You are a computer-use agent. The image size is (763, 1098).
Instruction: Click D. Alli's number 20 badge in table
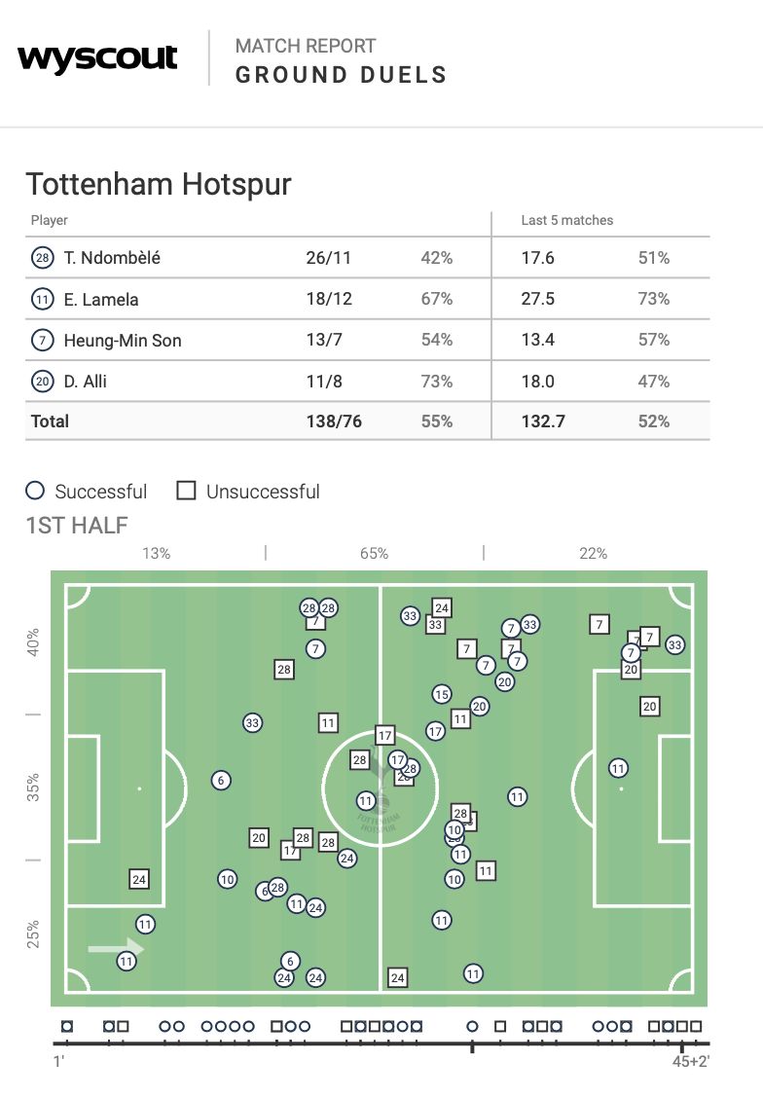(42, 382)
